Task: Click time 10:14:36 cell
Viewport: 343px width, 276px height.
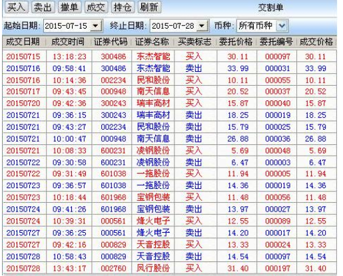Action: pyautogui.click(x=69, y=80)
